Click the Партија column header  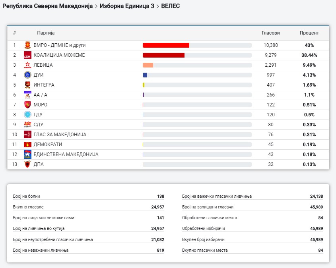pyautogui.click(x=46, y=33)
